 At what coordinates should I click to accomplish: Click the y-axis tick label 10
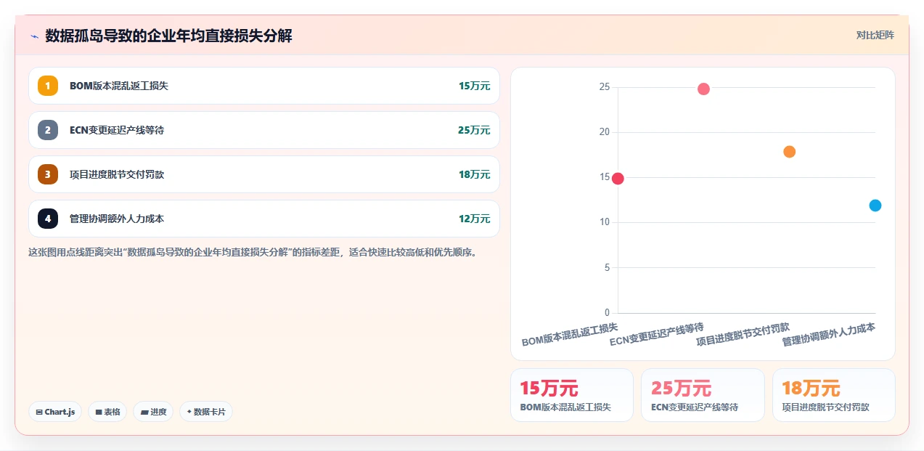tap(604, 222)
